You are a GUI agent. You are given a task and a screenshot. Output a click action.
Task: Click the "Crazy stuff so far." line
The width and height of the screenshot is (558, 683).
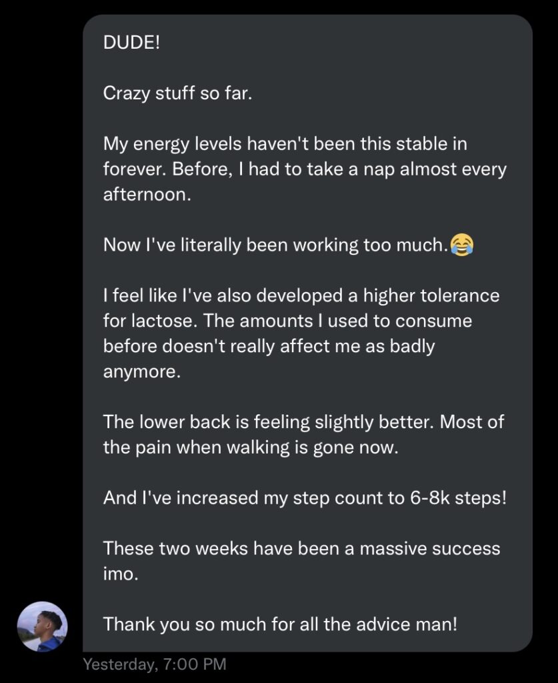point(177,93)
